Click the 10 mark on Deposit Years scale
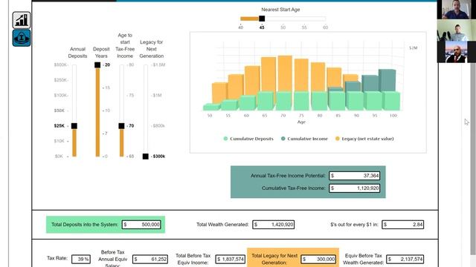This screenshot has width=476, height=267. tap(107, 111)
